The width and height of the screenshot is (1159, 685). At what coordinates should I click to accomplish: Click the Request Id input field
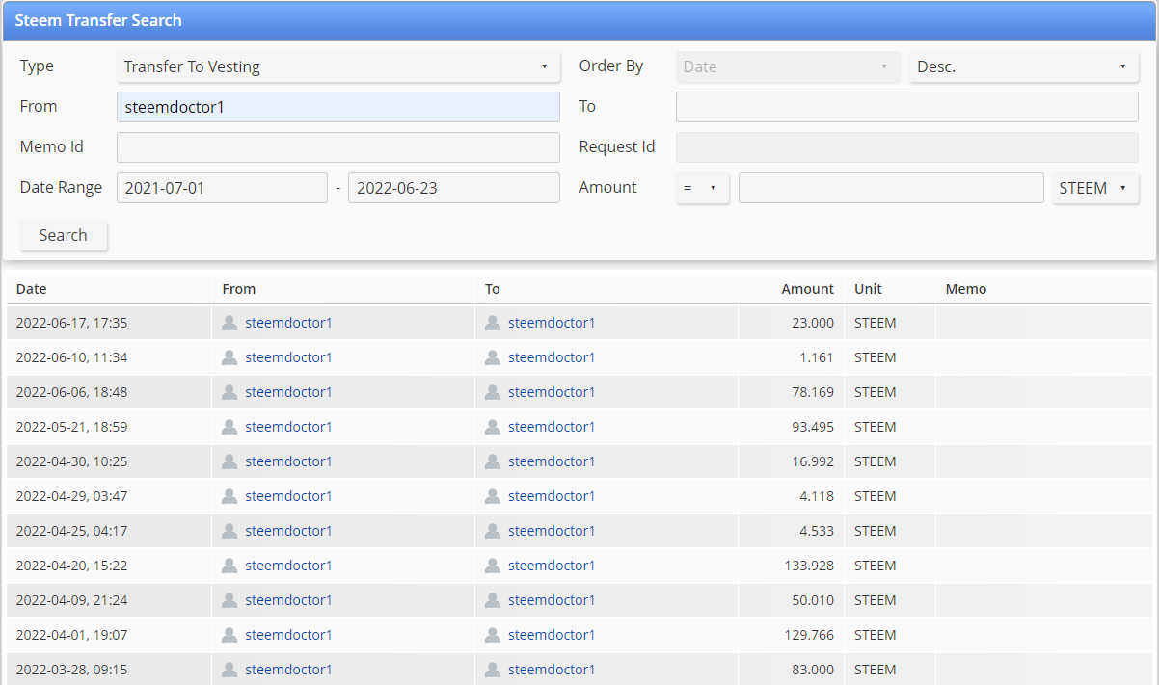(907, 147)
